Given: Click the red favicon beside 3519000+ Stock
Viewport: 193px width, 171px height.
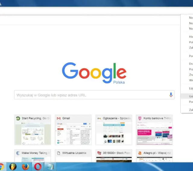Looking at the screenshot, I should (99, 153).
